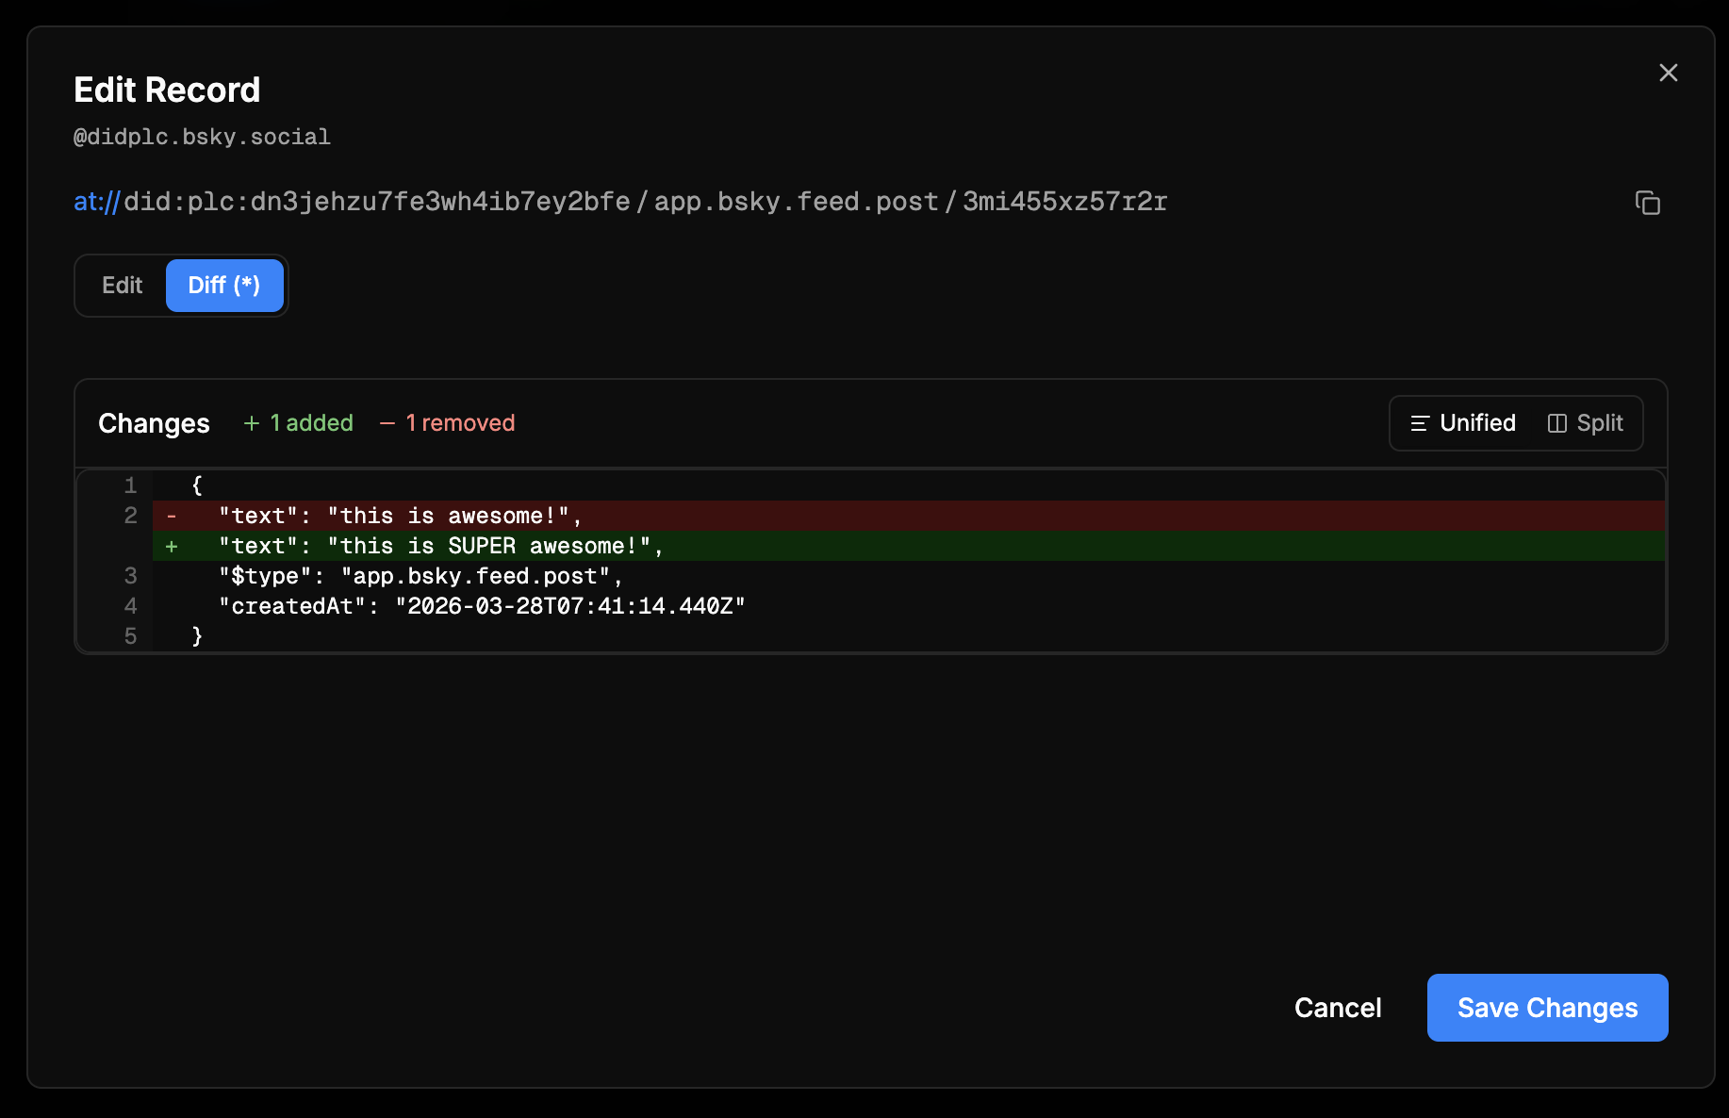Click the createdAt line in the diff
This screenshot has width=1729, height=1118.
pos(482,607)
